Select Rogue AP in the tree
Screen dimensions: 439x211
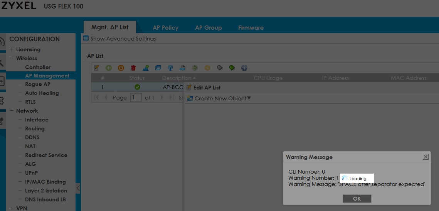[x=38, y=84]
